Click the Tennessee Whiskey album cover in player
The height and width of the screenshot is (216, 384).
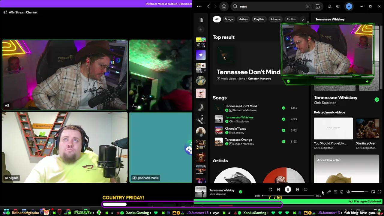[201, 192]
